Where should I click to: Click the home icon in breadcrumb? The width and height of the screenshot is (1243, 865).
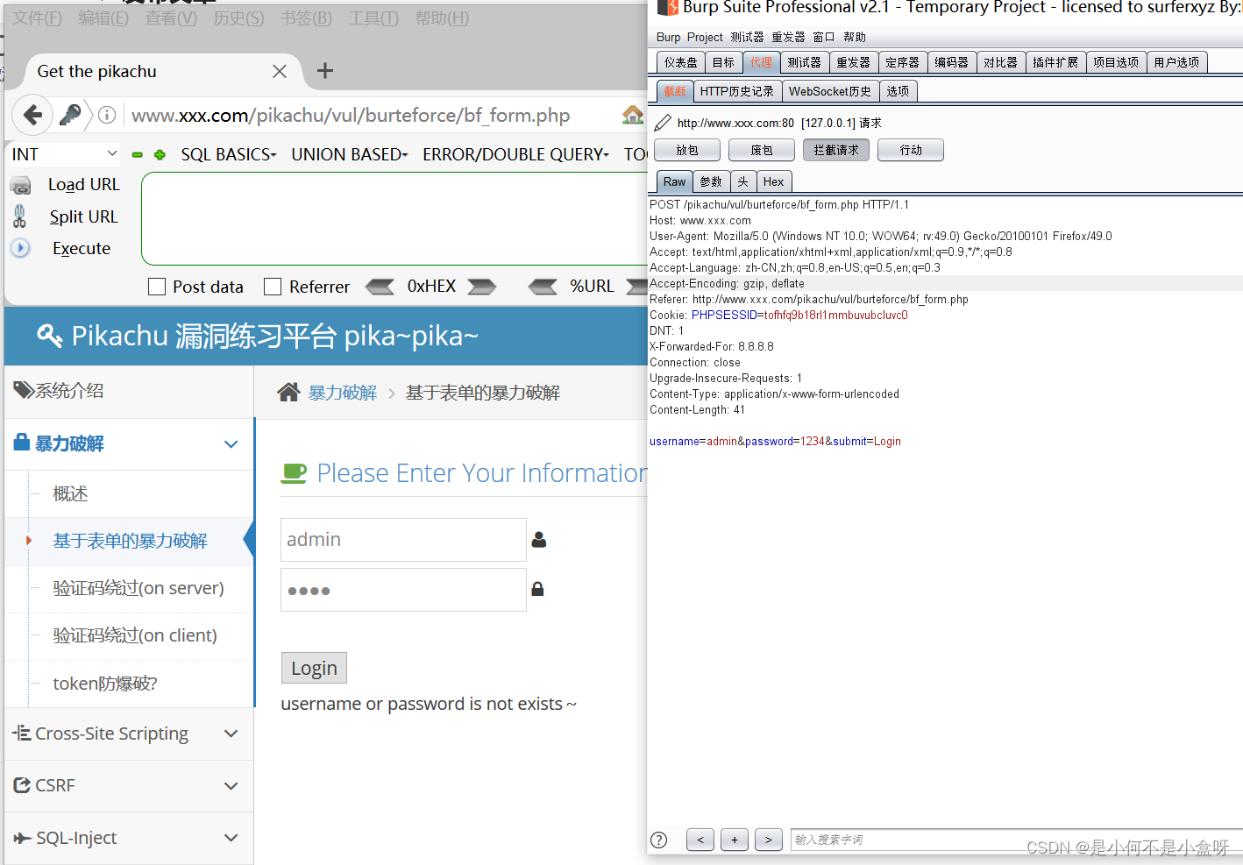pyautogui.click(x=288, y=392)
